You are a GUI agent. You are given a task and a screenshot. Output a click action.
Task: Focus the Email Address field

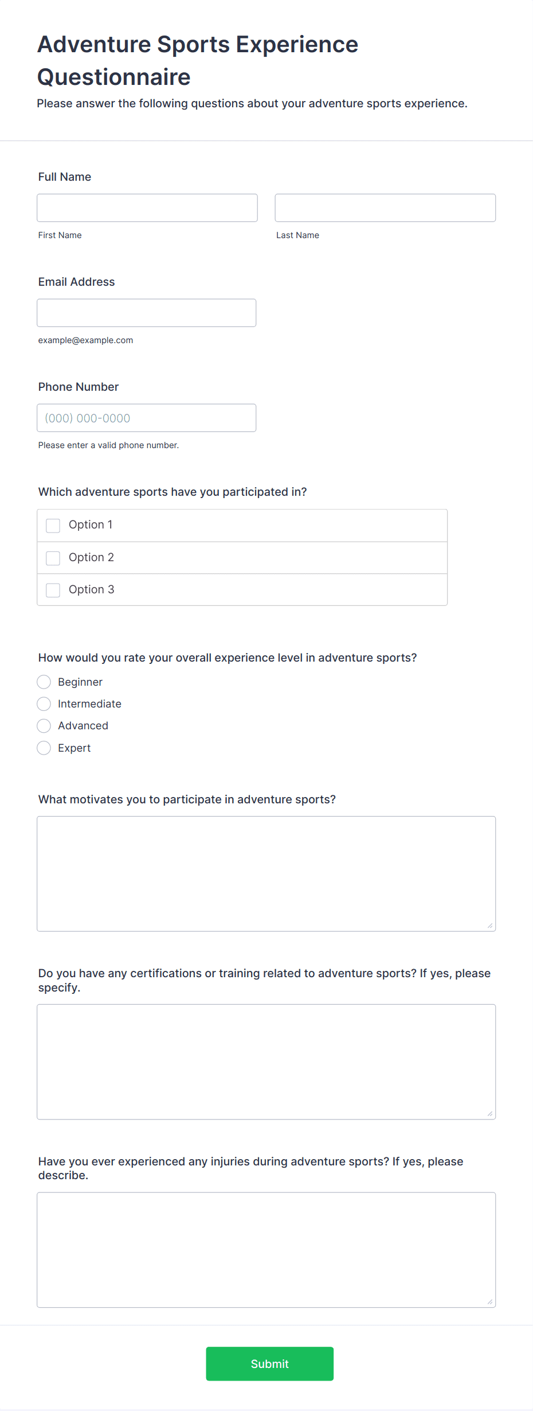coord(147,313)
